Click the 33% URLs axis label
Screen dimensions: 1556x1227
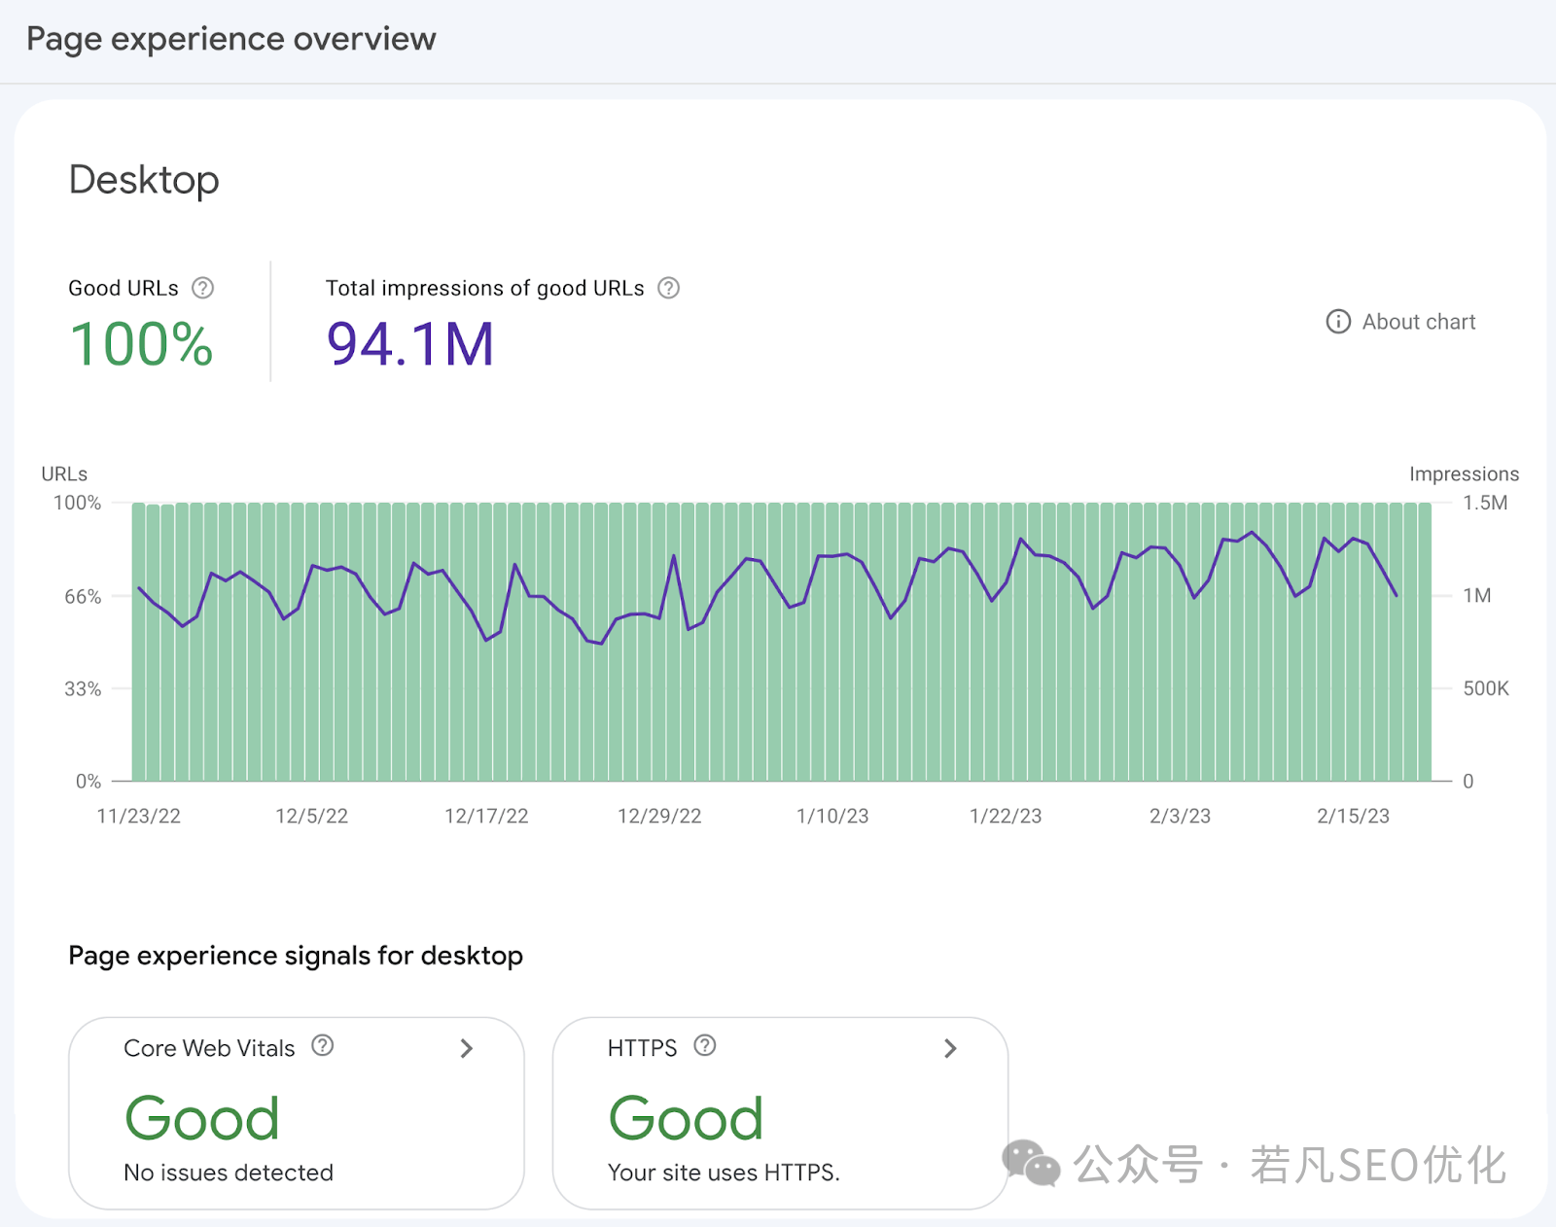[83, 688]
